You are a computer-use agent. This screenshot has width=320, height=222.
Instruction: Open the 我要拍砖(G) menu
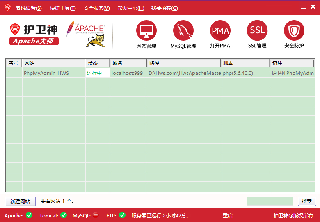click(165, 8)
